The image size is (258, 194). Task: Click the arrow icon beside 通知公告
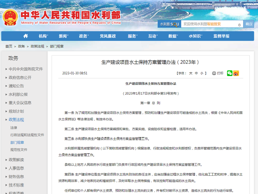6,86
